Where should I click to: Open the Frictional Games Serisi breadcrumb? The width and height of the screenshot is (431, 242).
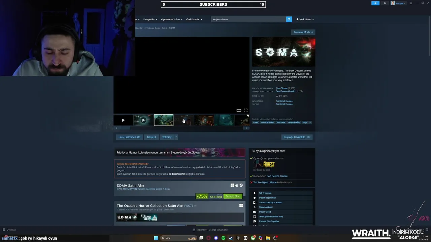(x=156, y=28)
